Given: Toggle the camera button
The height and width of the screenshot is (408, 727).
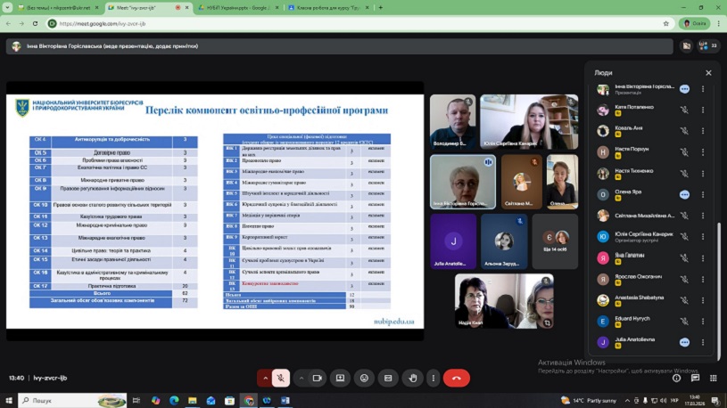Looking at the screenshot, I should pyautogui.click(x=318, y=379).
